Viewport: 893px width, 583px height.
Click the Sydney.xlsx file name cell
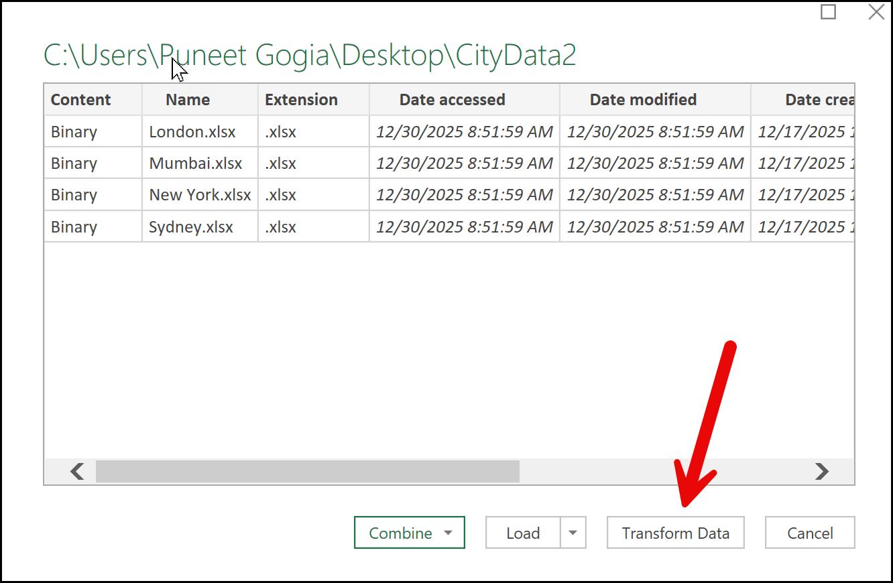(x=191, y=227)
